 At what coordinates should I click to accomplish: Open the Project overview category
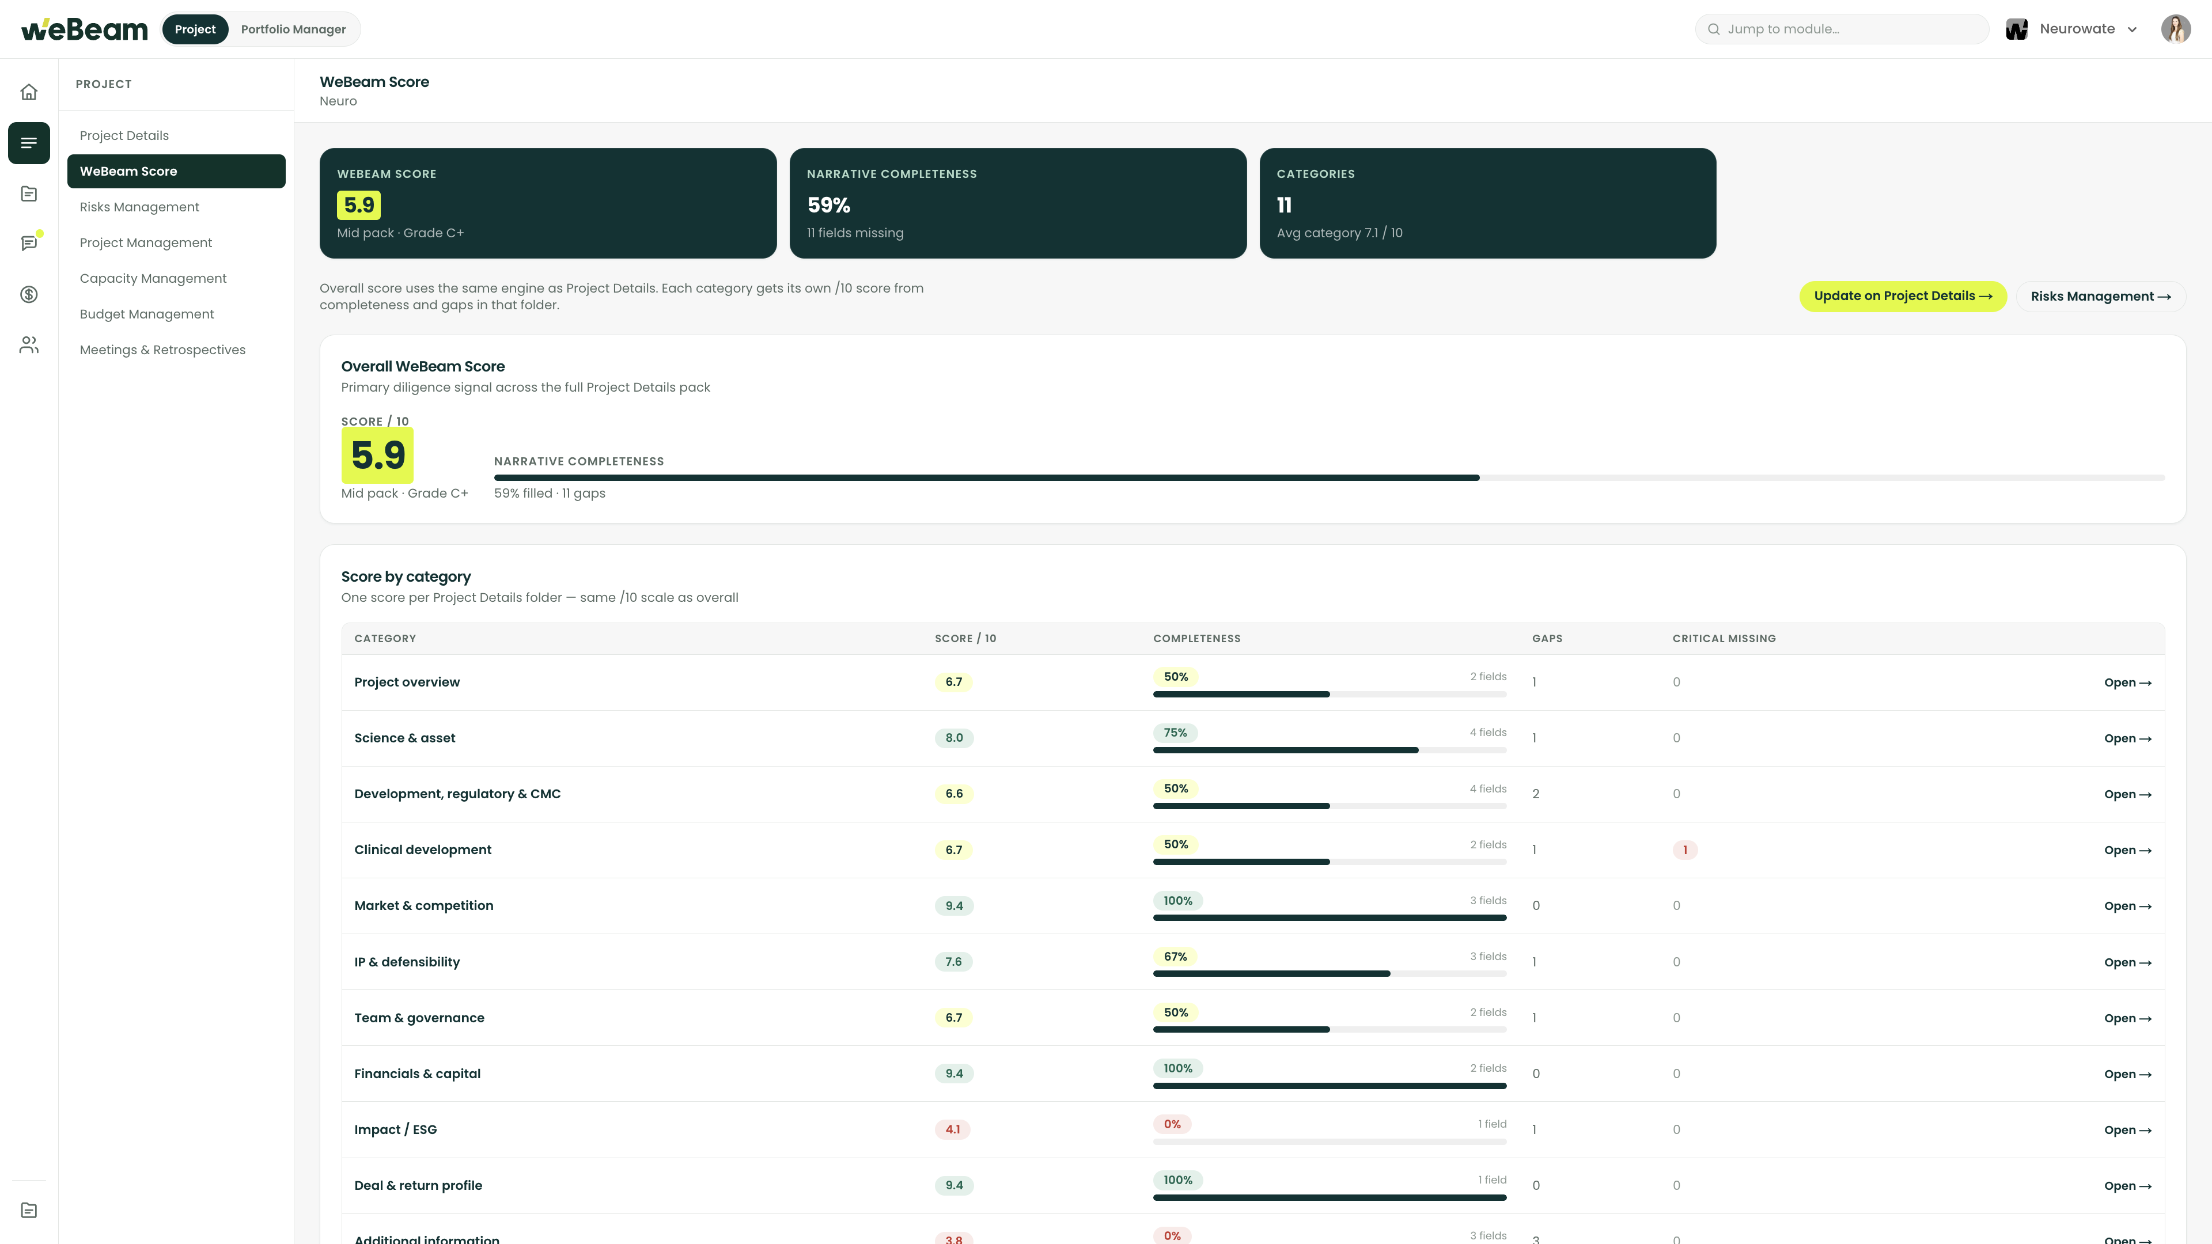(2128, 682)
